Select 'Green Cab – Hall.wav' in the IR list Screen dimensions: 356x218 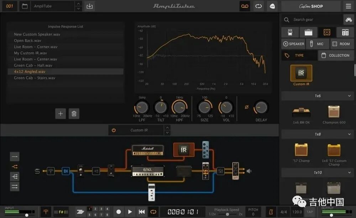coord(66,65)
